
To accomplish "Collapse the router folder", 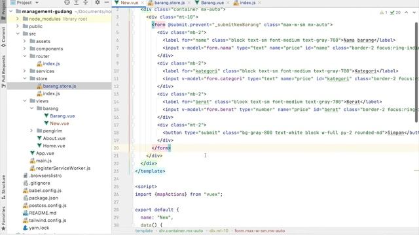I will click(25, 56).
